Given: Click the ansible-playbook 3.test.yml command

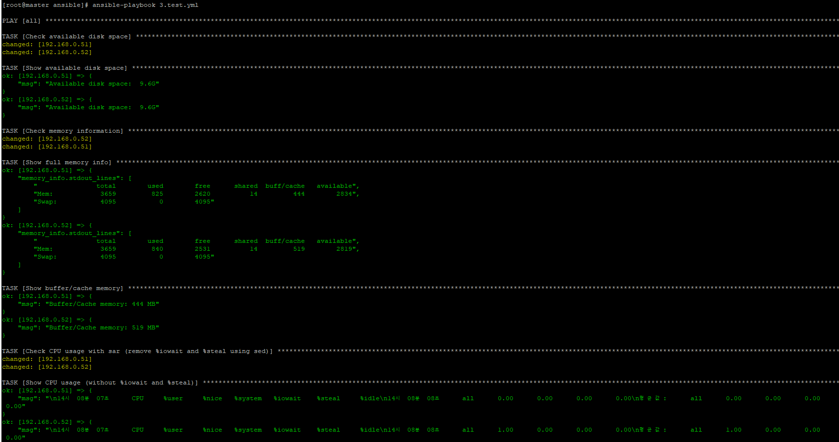Looking at the screenshot, I should 145,5.
